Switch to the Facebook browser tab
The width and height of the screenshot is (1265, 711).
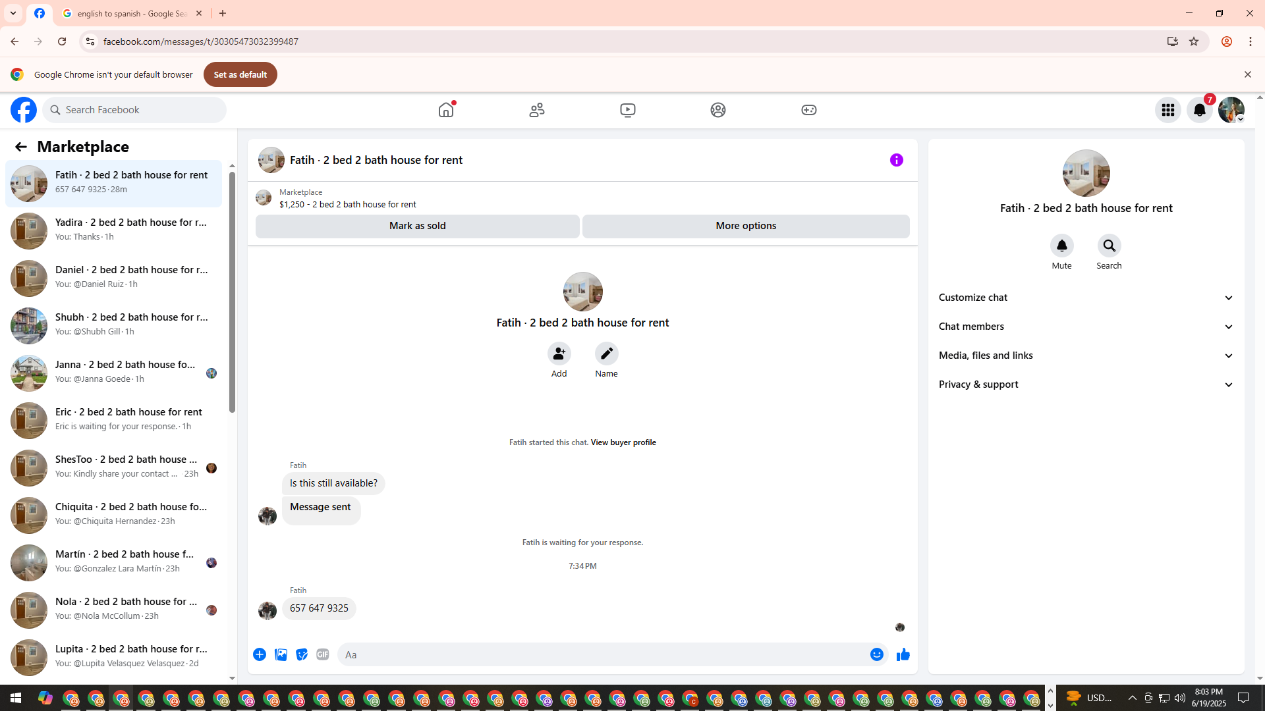(x=40, y=13)
